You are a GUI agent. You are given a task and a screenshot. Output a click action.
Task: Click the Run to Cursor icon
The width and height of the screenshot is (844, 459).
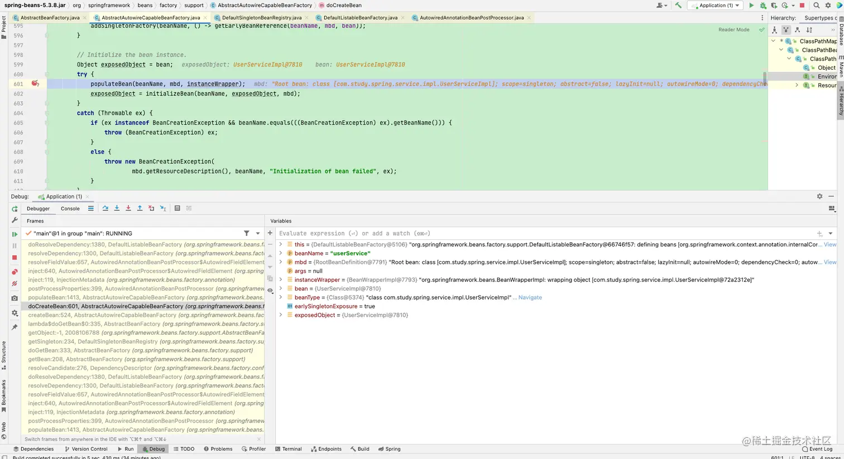point(163,208)
